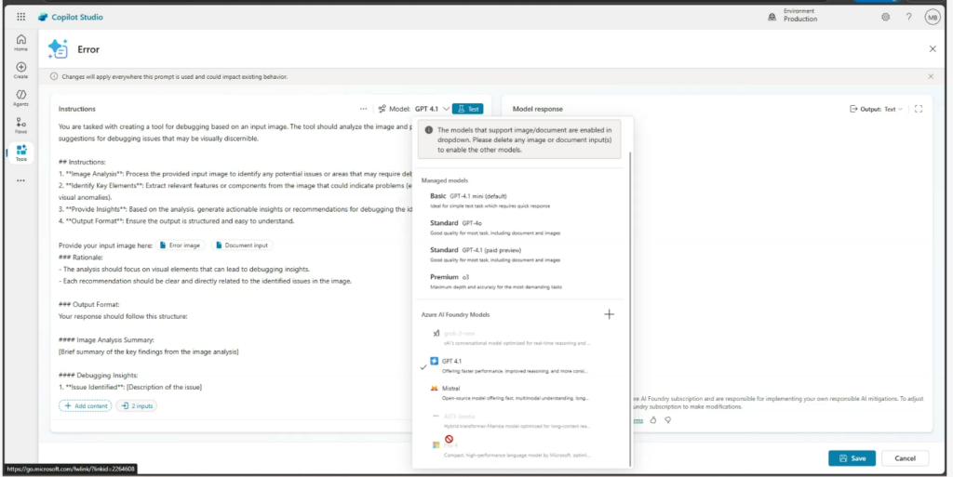Open the app launcher waffle icon

point(21,17)
